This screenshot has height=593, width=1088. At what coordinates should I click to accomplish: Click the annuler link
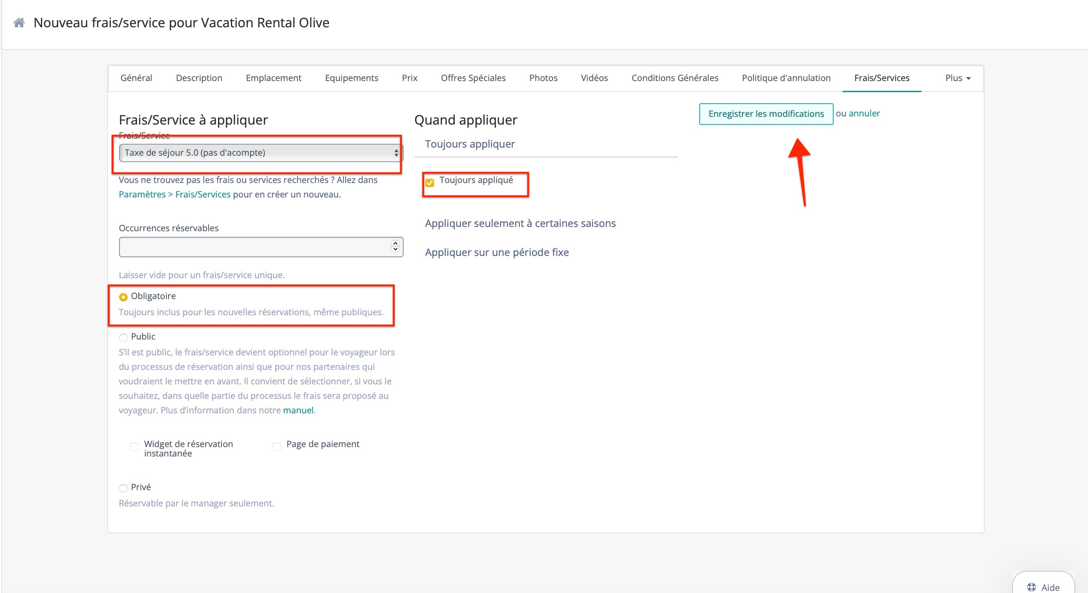(x=864, y=113)
